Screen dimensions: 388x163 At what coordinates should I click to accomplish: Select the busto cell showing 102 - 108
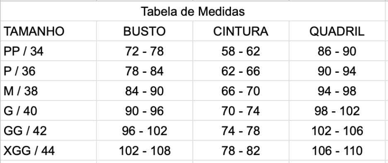(145, 151)
